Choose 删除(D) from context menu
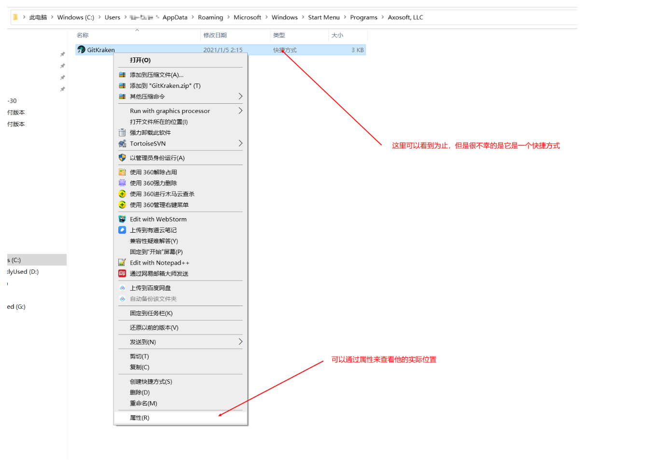The width and height of the screenshot is (646, 461). click(x=181, y=392)
